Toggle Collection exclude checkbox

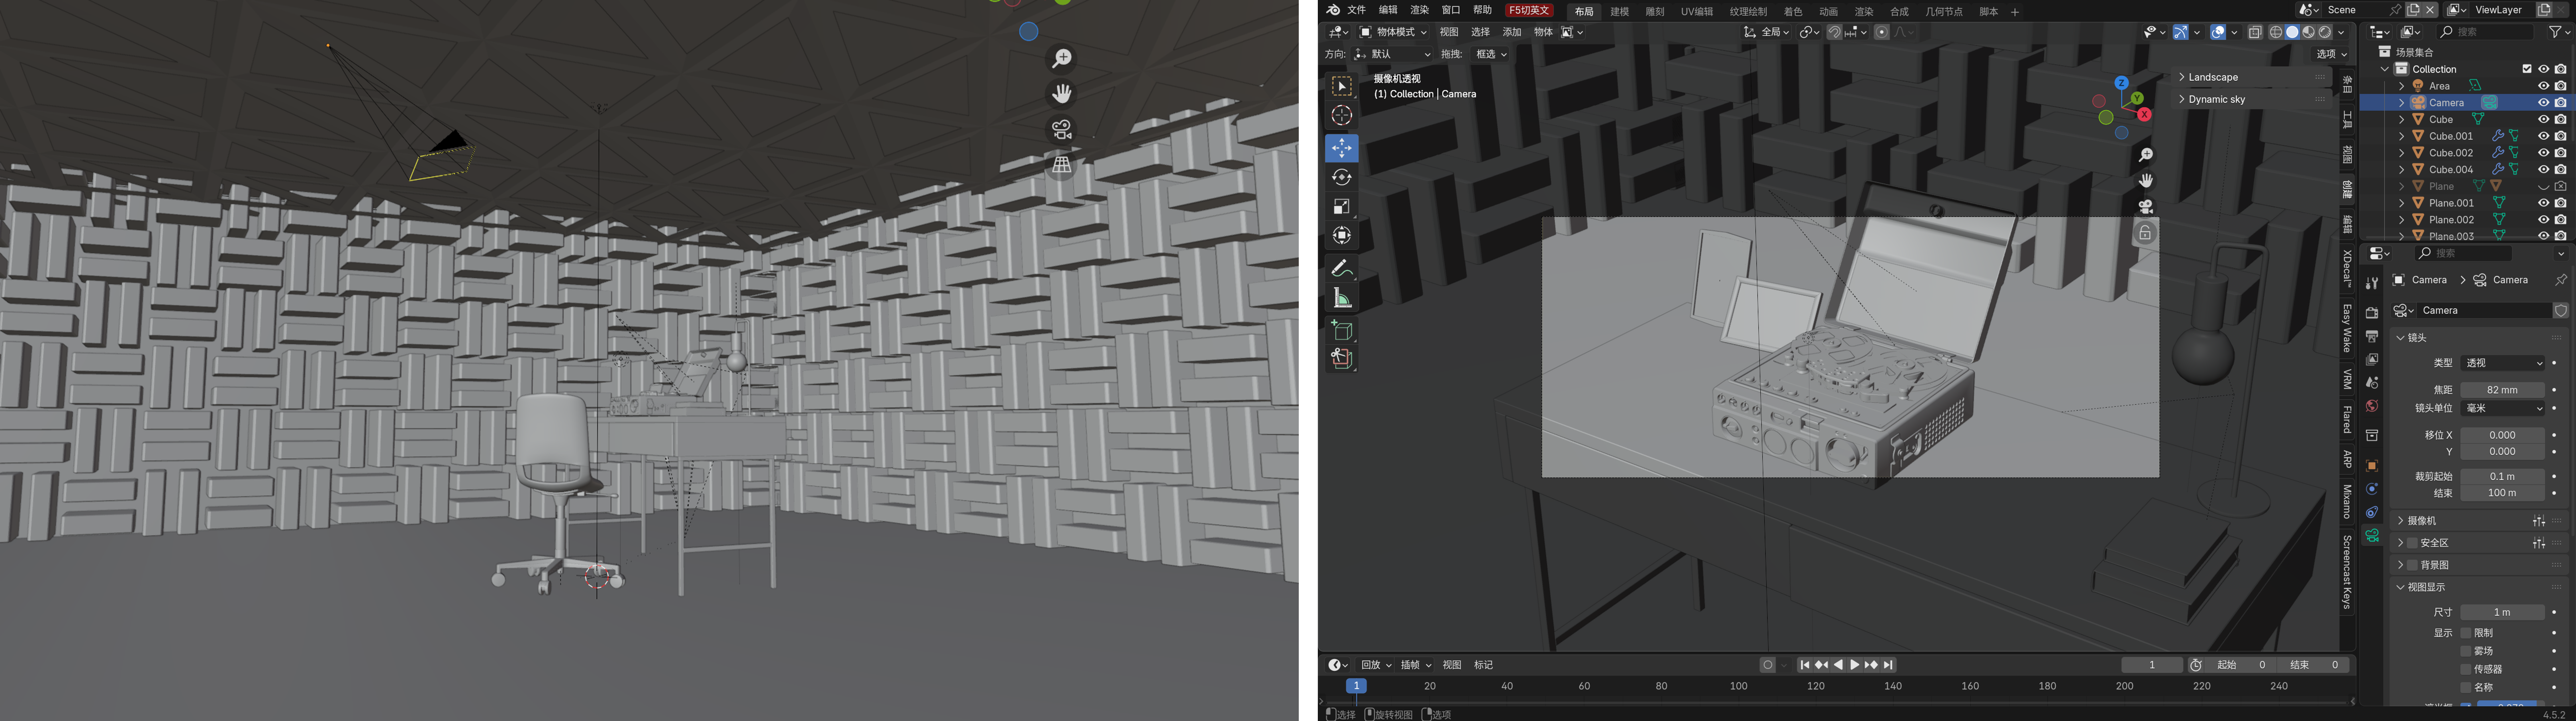pyautogui.click(x=2527, y=69)
